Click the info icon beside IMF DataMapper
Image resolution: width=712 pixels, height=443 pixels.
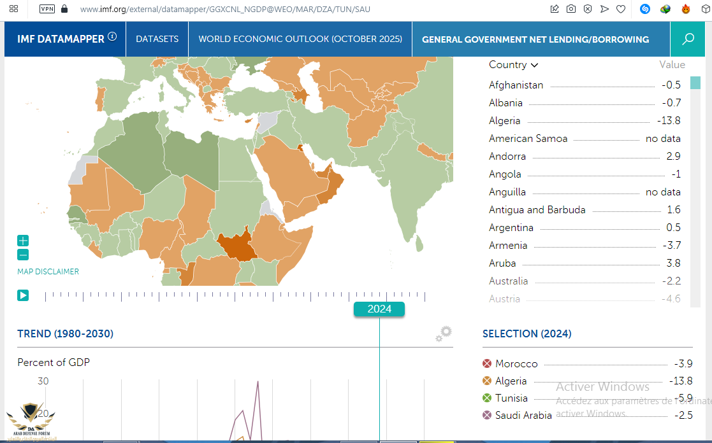pyautogui.click(x=113, y=37)
